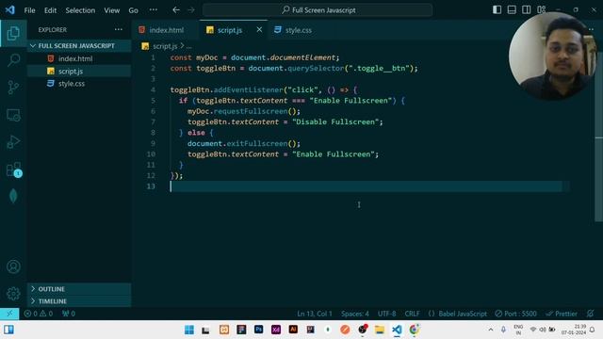Change encoding UTF-8

(x=386, y=314)
